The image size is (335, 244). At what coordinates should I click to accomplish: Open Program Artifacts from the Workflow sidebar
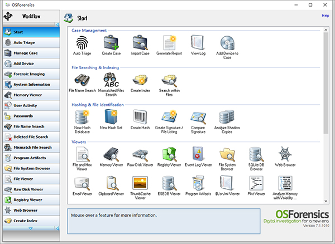pyautogui.click(x=31, y=158)
